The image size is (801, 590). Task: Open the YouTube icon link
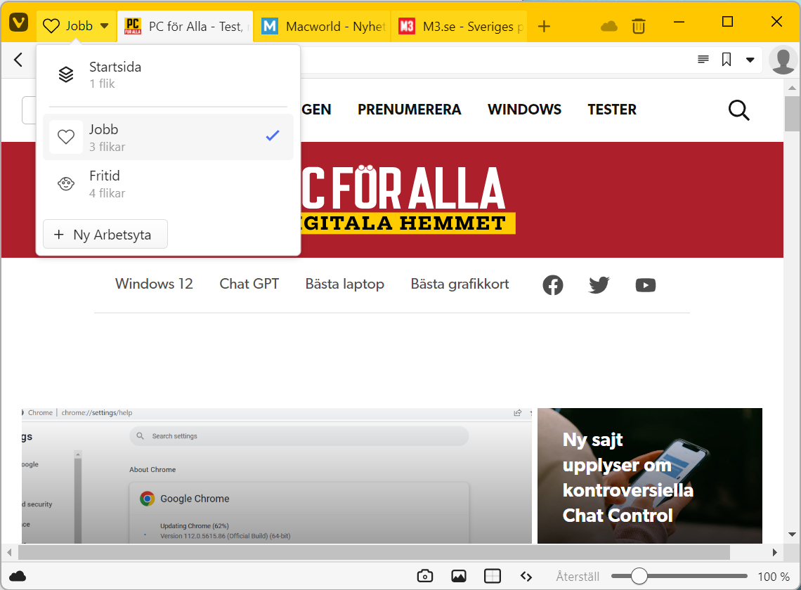645,285
